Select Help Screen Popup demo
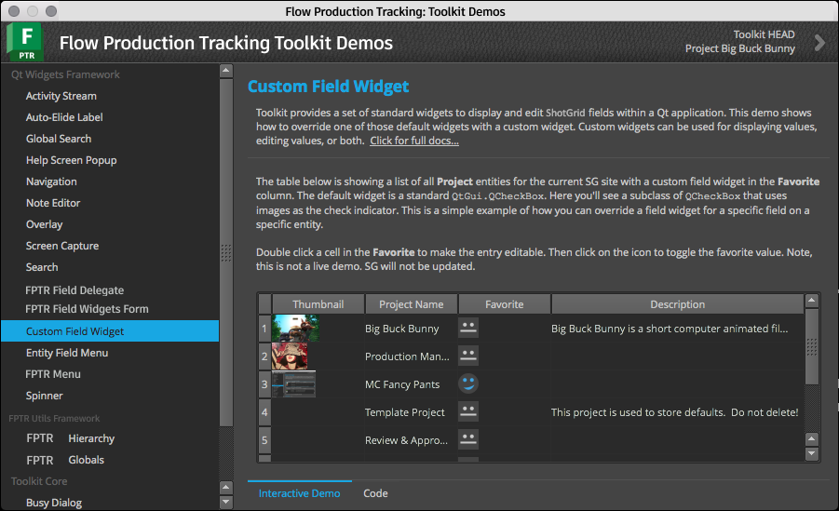The width and height of the screenshot is (839, 511). 71,160
